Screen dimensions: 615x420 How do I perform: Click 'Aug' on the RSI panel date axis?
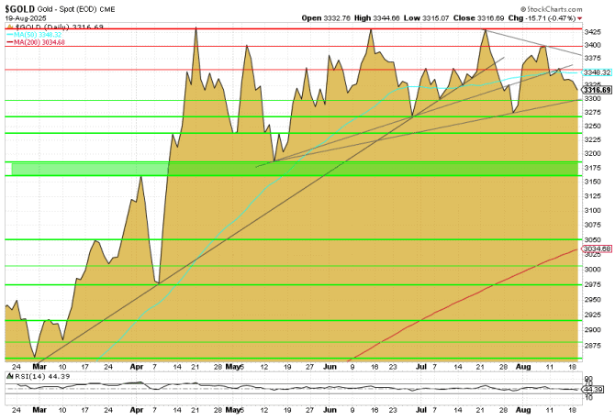pos(523,410)
